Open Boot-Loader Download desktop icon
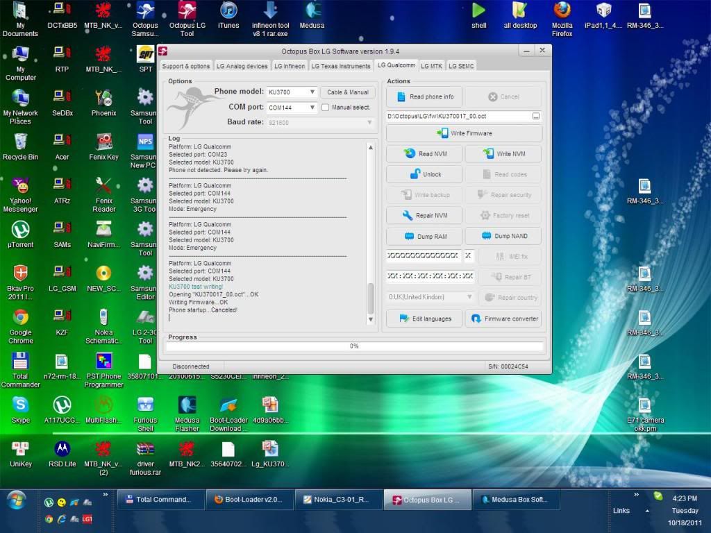The height and width of the screenshot is (533, 711). pos(228,414)
